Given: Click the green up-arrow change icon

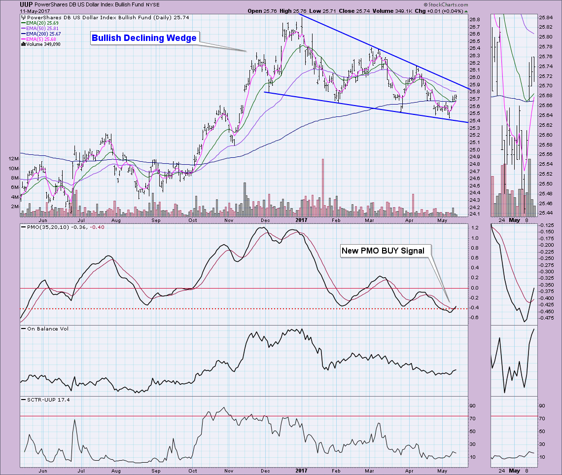Looking at the screenshot, I should pos(466,11).
